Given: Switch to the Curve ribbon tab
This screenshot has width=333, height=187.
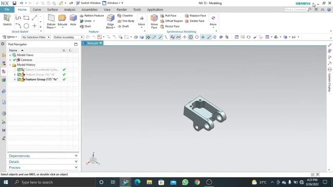Looking at the screenshot, I should tap(37, 9).
